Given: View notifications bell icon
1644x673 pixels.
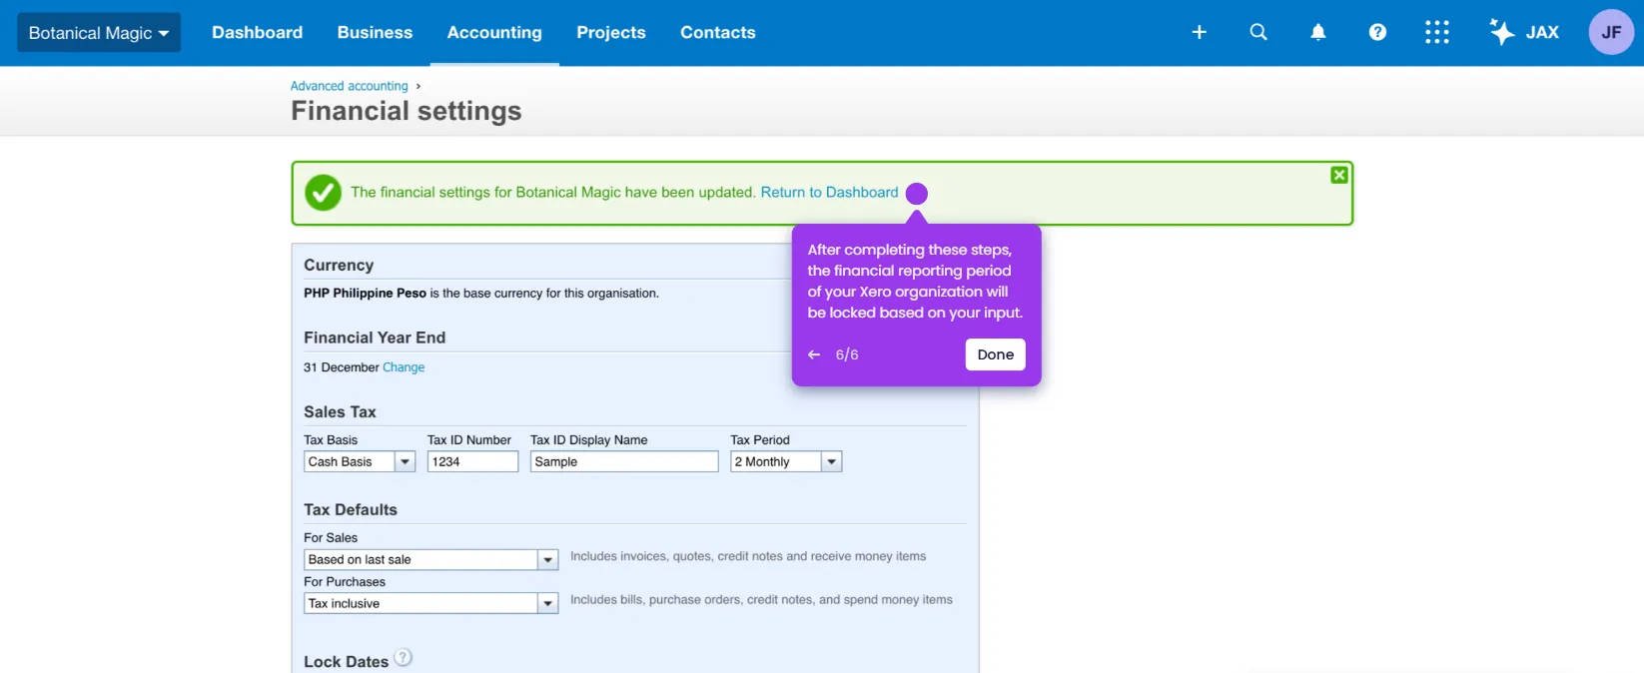Looking at the screenshot, I should tap(1318, 33).
